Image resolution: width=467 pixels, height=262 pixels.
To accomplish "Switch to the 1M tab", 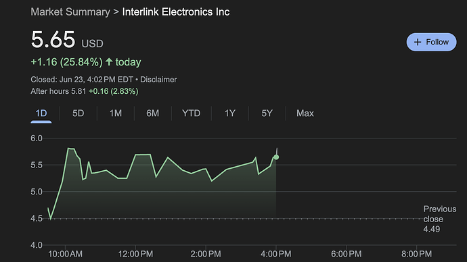I will [116, 113].
